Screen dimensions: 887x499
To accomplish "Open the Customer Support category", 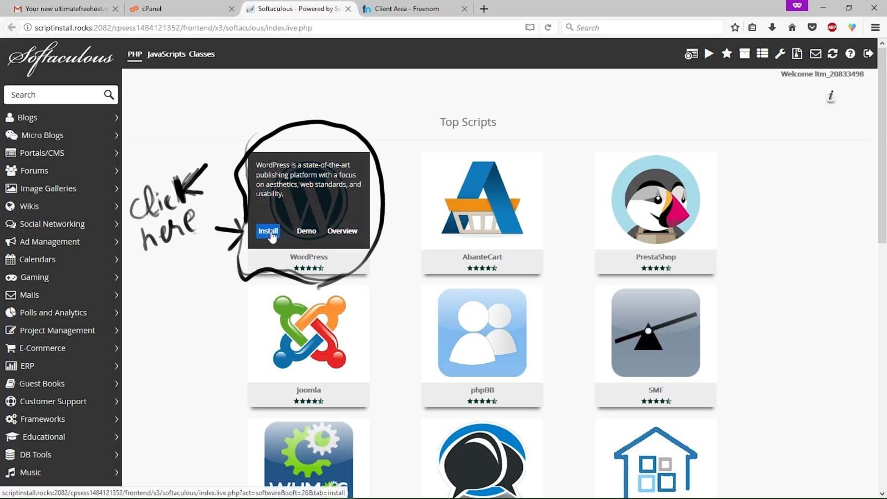I will pyautogui.click(x=61, y=401).
